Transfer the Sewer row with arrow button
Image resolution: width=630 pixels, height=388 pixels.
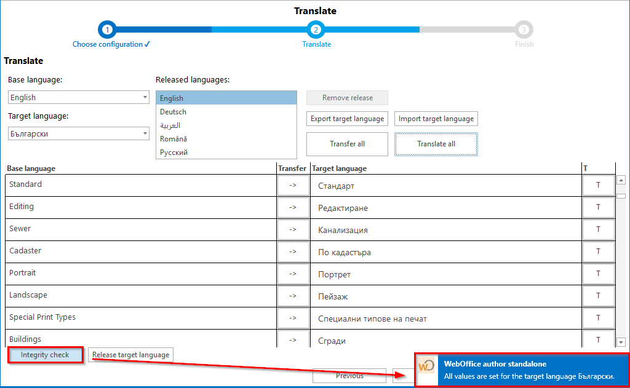click(x=293, y=229)
